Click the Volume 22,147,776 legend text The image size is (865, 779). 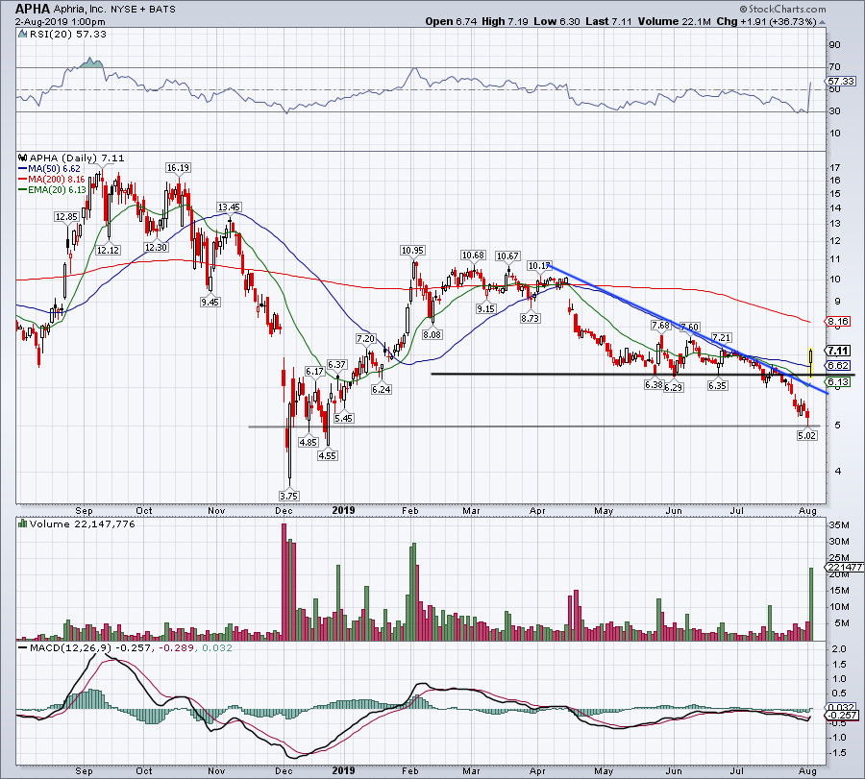click(82, 523)
